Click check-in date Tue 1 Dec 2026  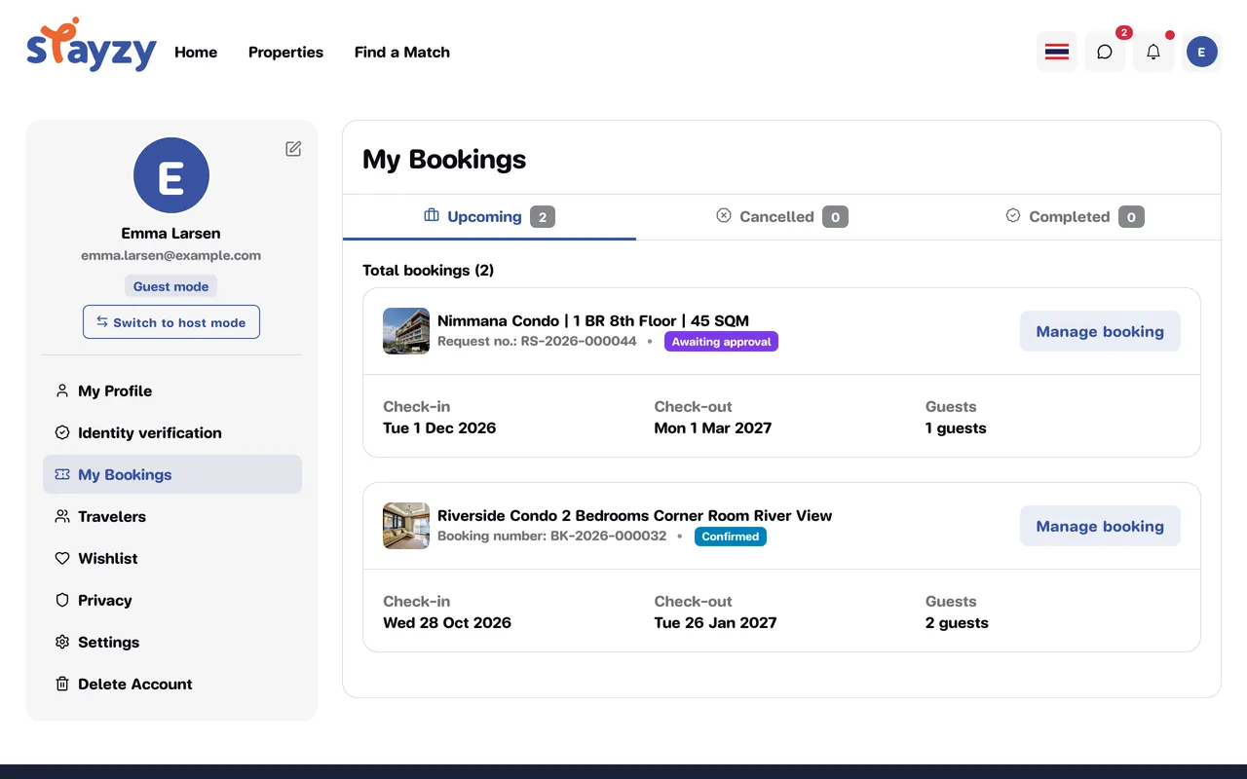pos(439,428)
